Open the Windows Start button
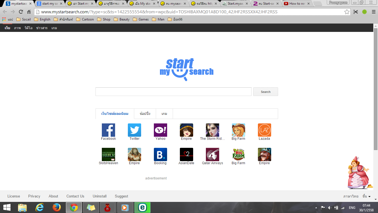The width and height of the screenshot is (378, 213). point(7,207)
